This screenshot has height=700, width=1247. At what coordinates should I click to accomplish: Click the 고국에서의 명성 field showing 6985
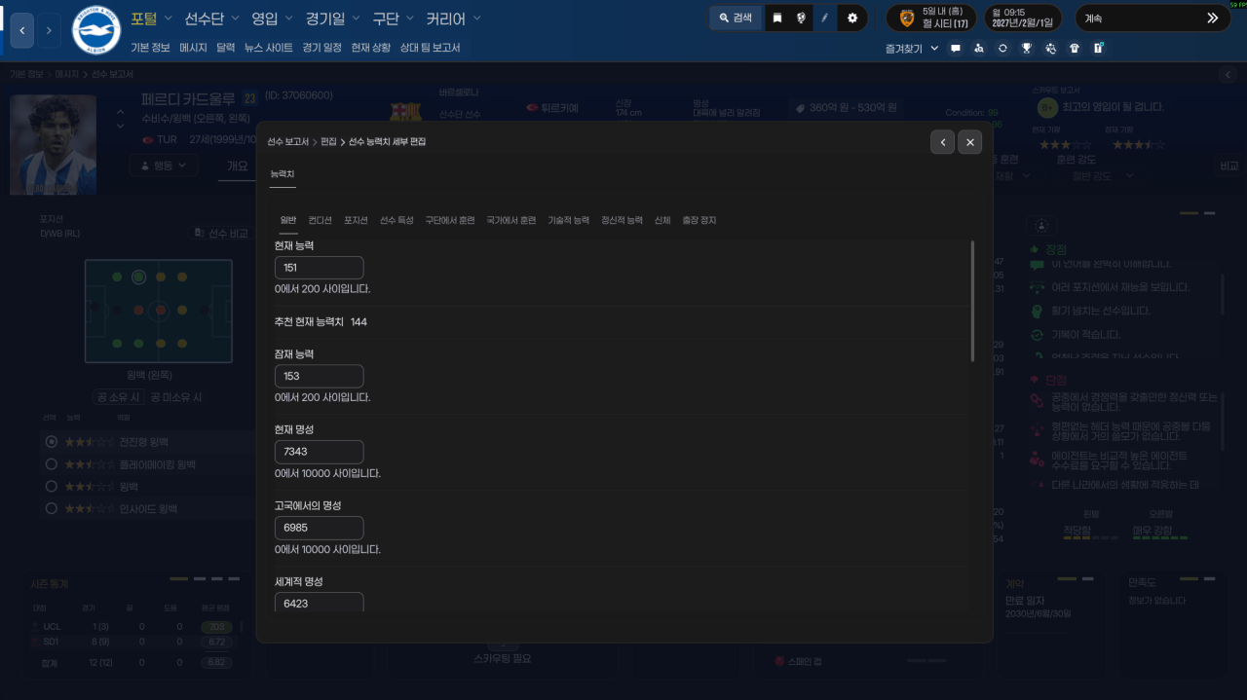click(319, 528)
